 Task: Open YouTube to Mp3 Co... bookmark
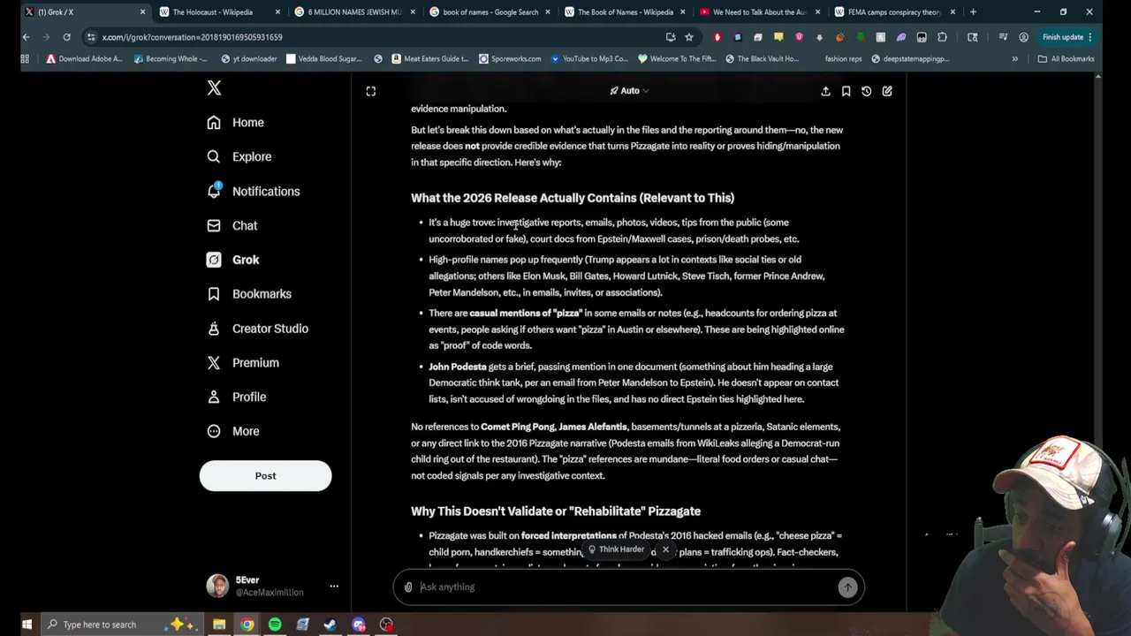(588, 59)
